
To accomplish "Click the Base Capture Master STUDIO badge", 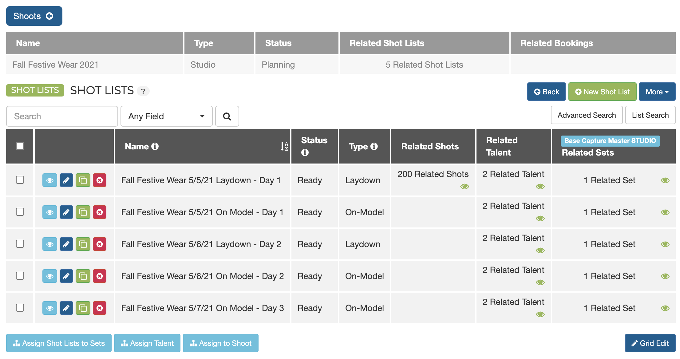I will pyautogui.click(x=610, y=141).
